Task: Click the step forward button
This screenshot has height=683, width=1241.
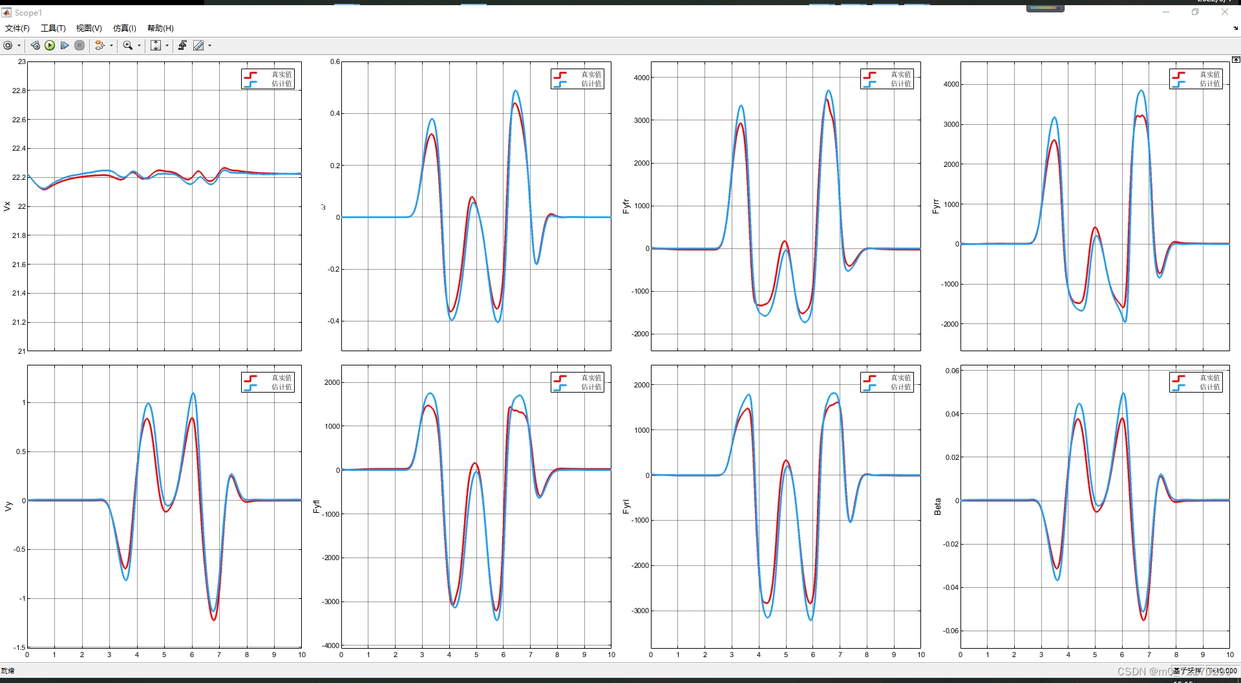Action: coord(65,45)
